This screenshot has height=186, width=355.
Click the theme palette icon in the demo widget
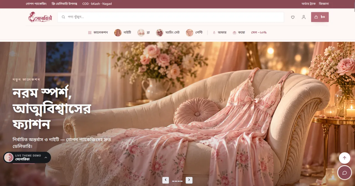click(x=9, y=157)
